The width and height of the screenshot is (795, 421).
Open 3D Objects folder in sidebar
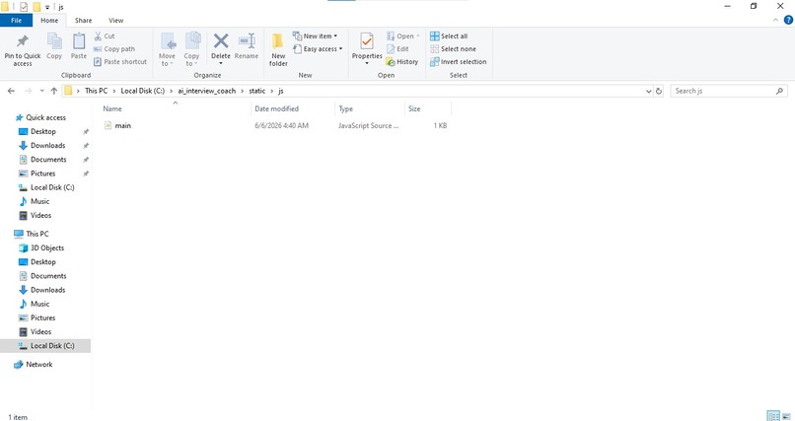[x=47, y=248]
